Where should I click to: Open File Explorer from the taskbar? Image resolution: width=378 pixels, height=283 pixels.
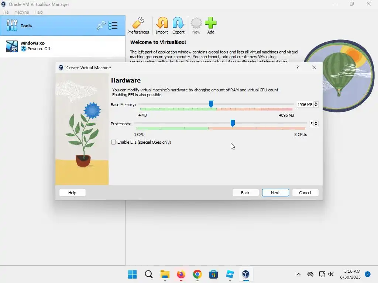[x=165, y=274]
